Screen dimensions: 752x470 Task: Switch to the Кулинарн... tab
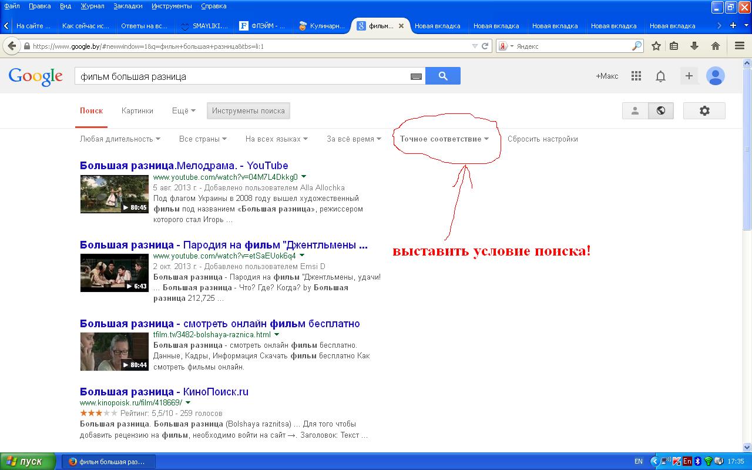click(x=321, y=26)
